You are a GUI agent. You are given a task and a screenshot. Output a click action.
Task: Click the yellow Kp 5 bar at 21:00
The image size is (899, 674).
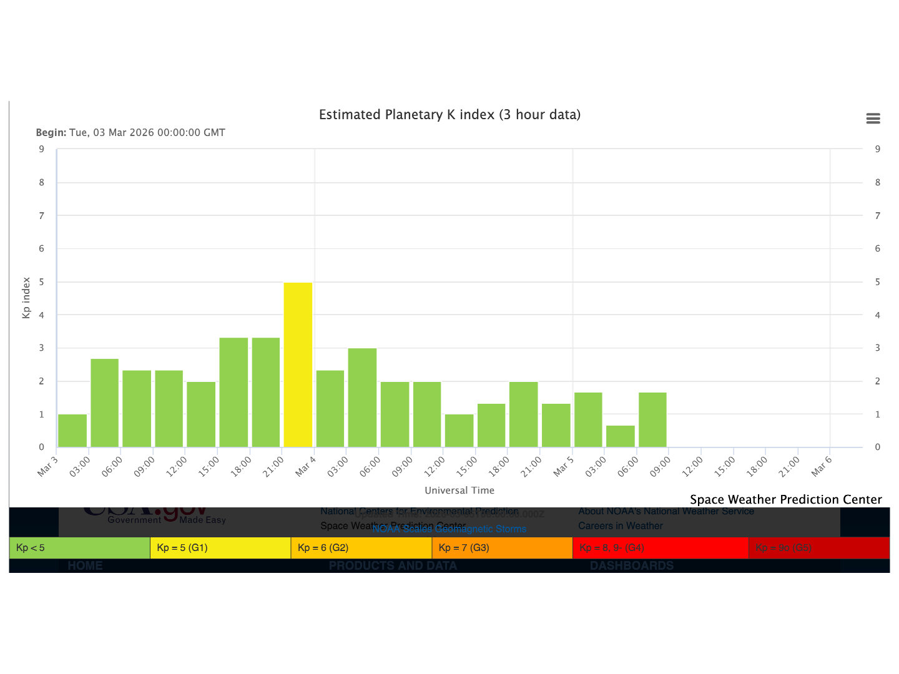(x=298, y=365)
